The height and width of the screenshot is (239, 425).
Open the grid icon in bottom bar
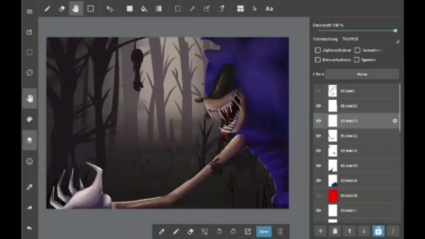pyautogui.click(x=280, y=232)
